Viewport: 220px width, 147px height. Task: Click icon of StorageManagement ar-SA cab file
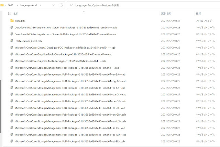(12, 74)
